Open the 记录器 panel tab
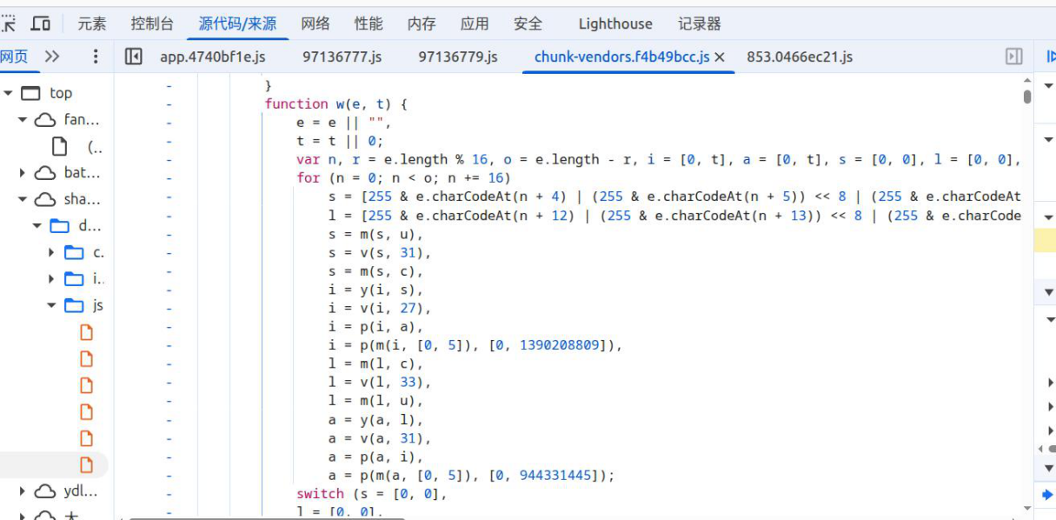The width and height of the screenshot is (1056, 520). tap(700, 24)
